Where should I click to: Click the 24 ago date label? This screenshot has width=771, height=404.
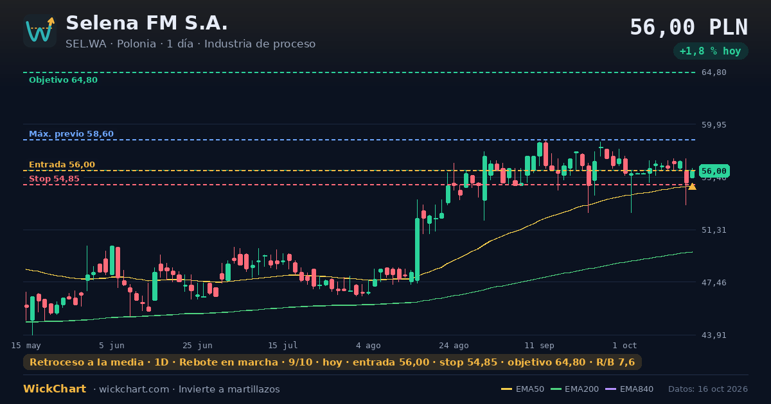click(454, 345)
